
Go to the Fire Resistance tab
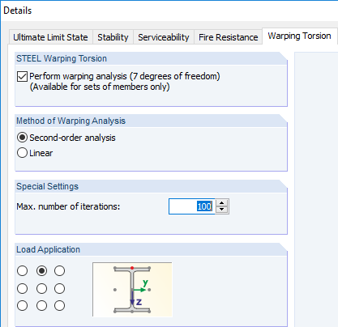229,37
